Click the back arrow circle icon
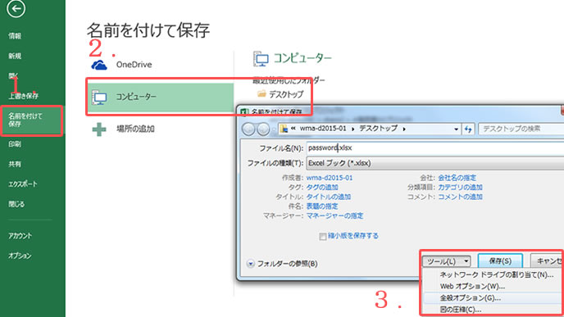Image resolution: width=564 pixels, height=317 pixels. click(x=16, y=9)
